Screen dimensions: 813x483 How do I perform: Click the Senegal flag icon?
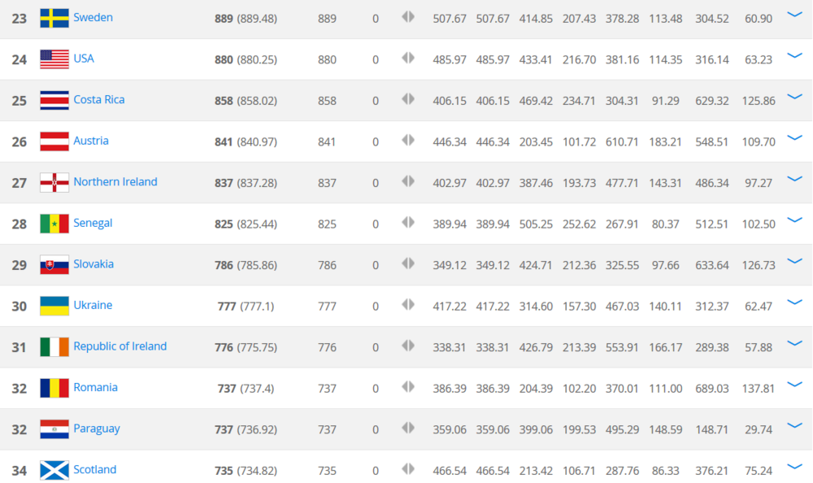tap(54, 224)
